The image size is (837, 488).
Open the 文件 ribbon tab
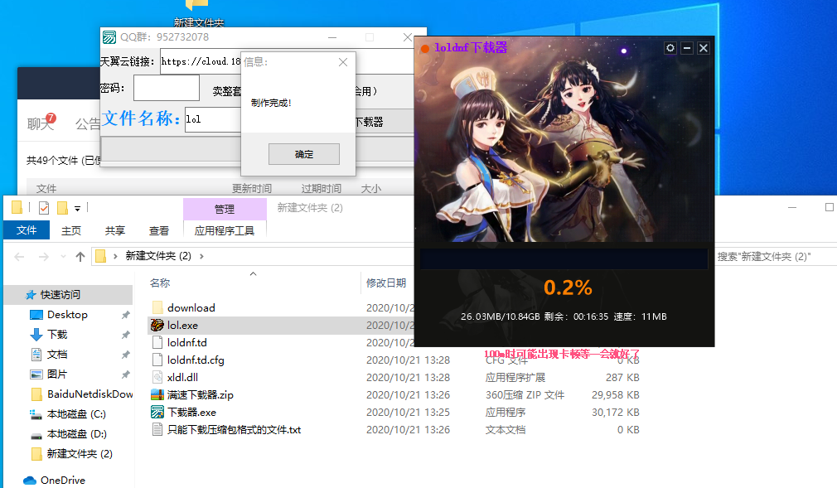click(x=27, y=230)
